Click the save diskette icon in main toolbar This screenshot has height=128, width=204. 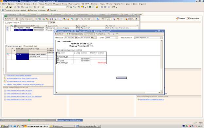(10, 7)
